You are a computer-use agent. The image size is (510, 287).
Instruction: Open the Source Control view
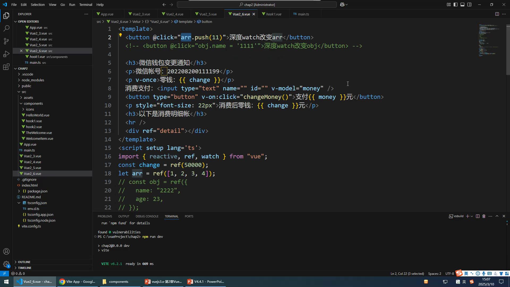pyautogui.click(x=6, y=41)
